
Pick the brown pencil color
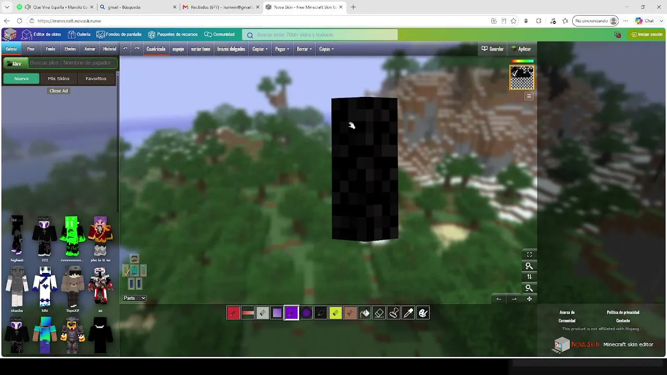click(x=350, y=313)
